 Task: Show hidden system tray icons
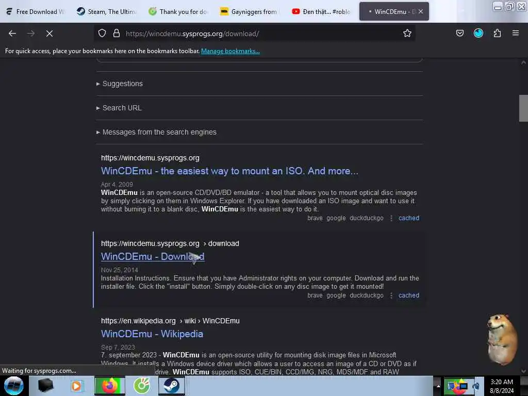[438, 386]
